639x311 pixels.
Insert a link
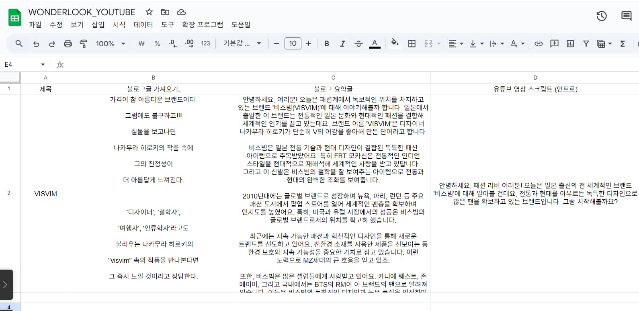point(539,43)
